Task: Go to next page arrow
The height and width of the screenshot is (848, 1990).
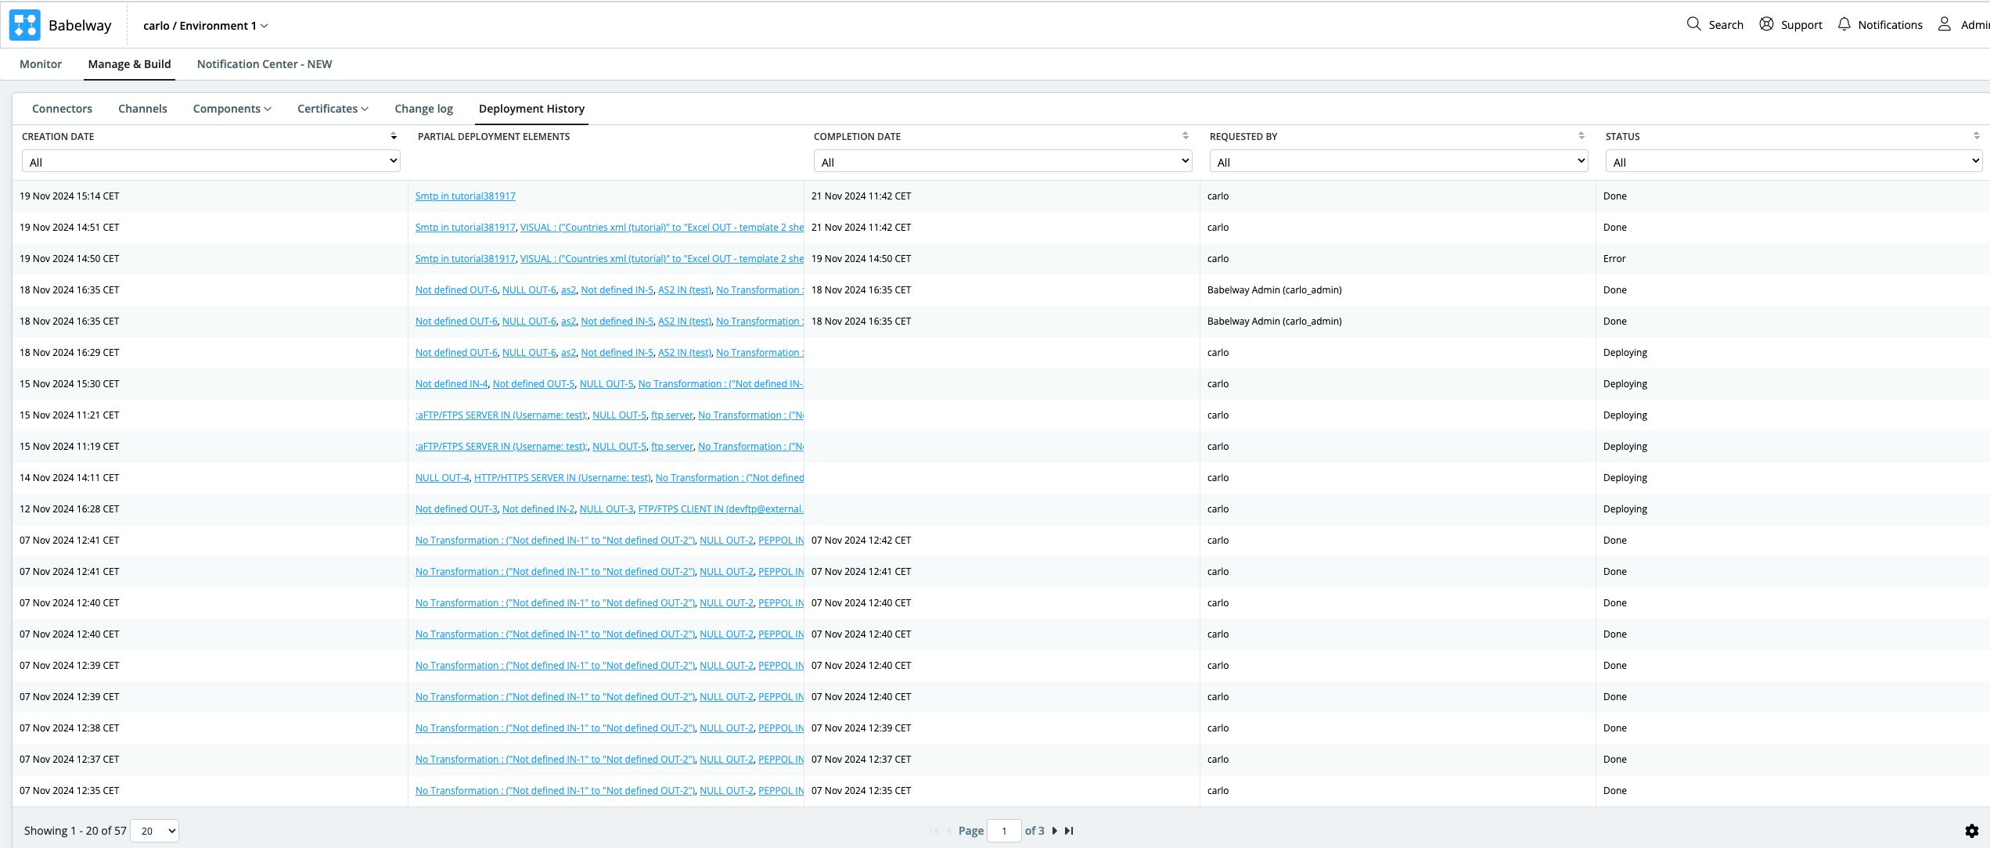Action: coord(1055,831)
